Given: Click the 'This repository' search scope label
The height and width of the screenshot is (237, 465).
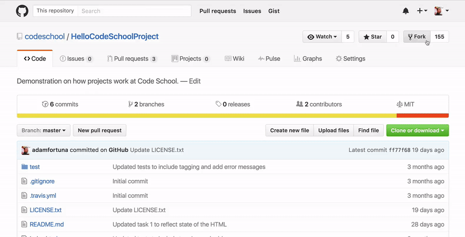Looking at the screenshot, I should [55, 11].
